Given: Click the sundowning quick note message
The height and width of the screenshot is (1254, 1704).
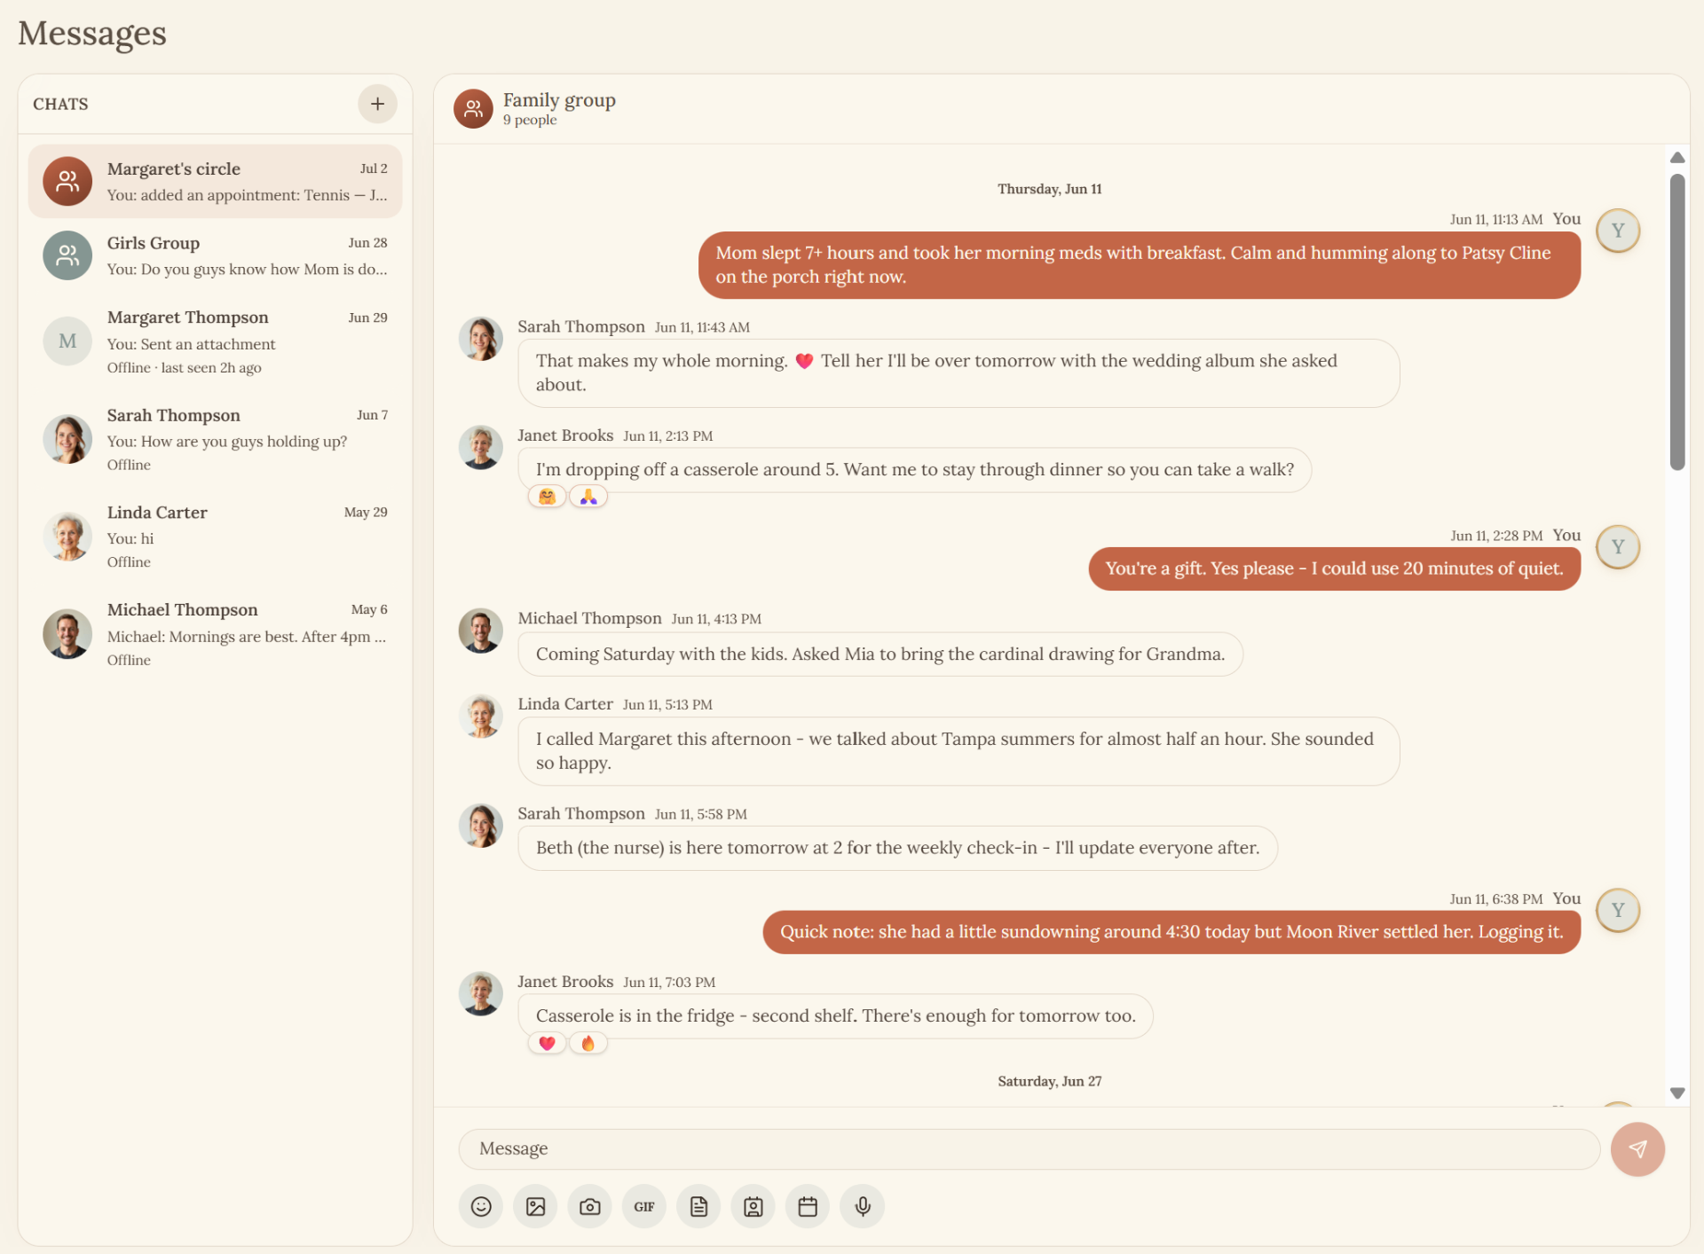Looking at the screenshot, I should [x=1171, y=932].
